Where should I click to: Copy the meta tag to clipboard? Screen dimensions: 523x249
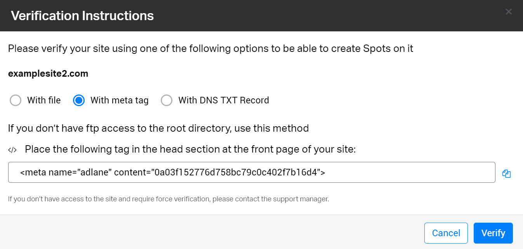[506, 173]
